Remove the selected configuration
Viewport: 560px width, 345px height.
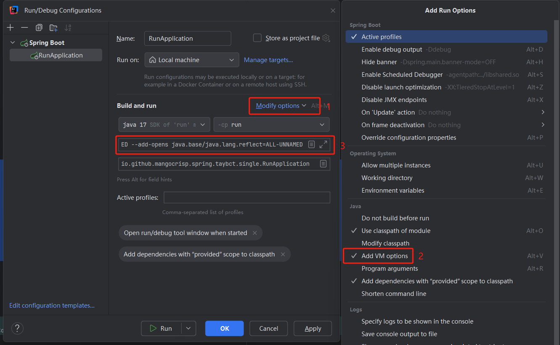[x=24, y=28]
